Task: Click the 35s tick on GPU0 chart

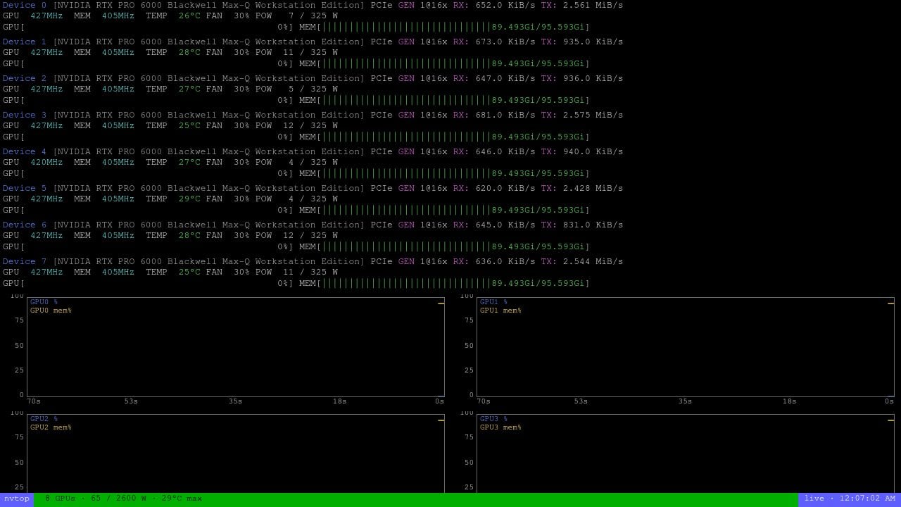Action: point(235,401)
